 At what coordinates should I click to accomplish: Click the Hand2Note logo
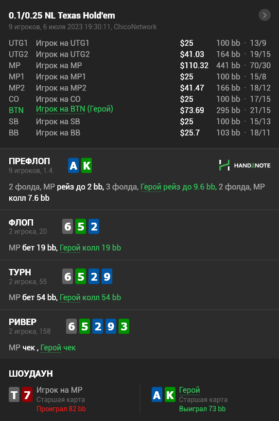(244, 165)
